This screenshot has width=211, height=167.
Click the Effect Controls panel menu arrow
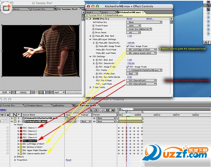[x=172, y=18]
